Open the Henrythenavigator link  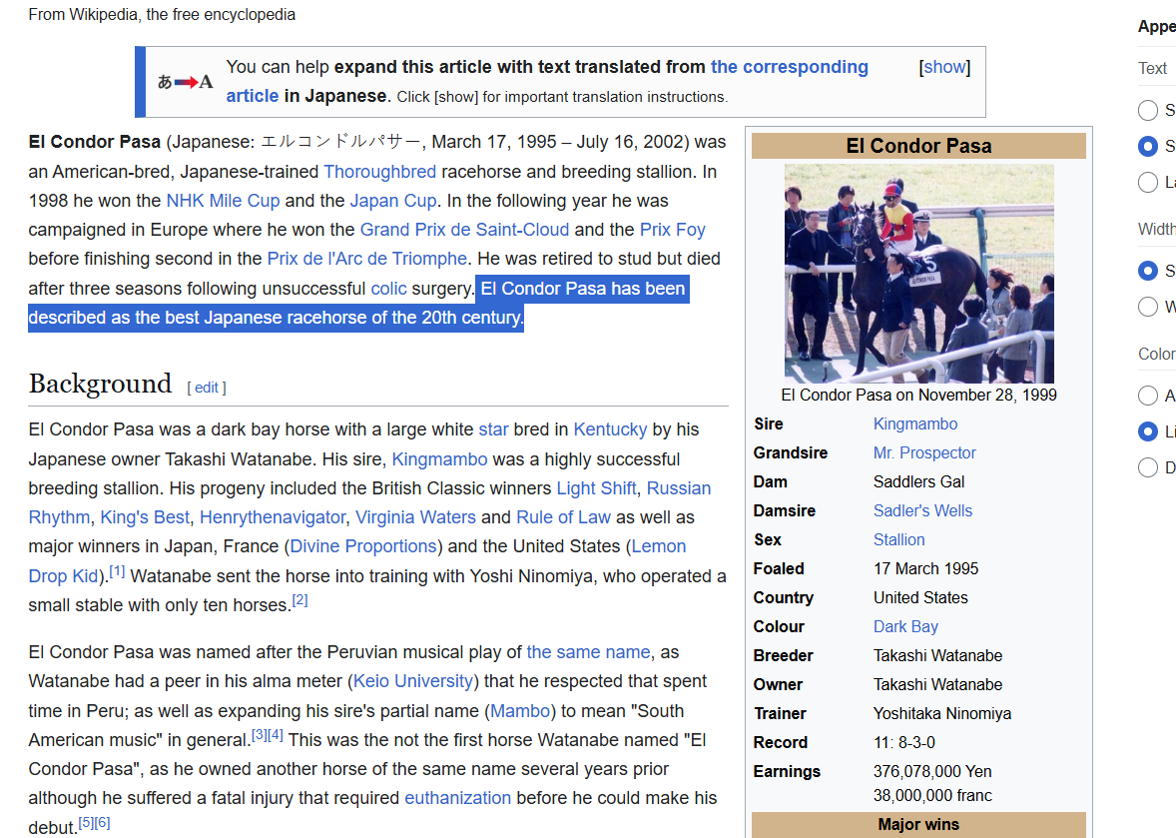pos(273,517)
